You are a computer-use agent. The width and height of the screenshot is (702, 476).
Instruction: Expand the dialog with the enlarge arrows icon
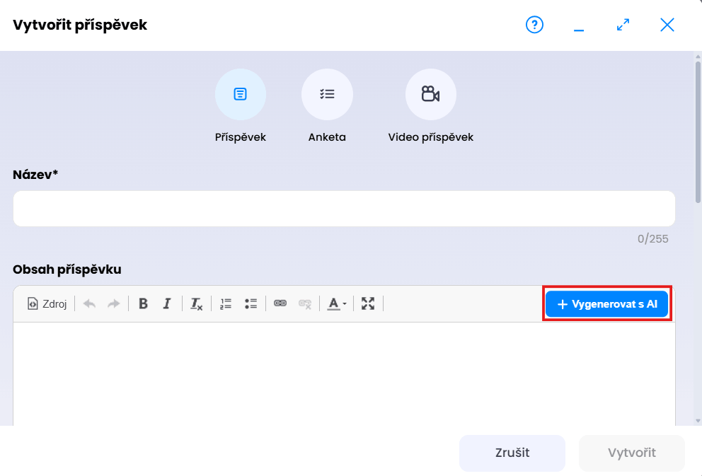(623, 25)
